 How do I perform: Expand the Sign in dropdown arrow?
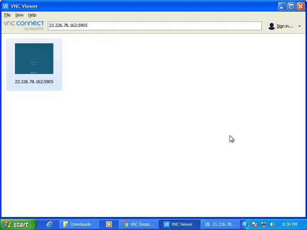click(299, 26)
